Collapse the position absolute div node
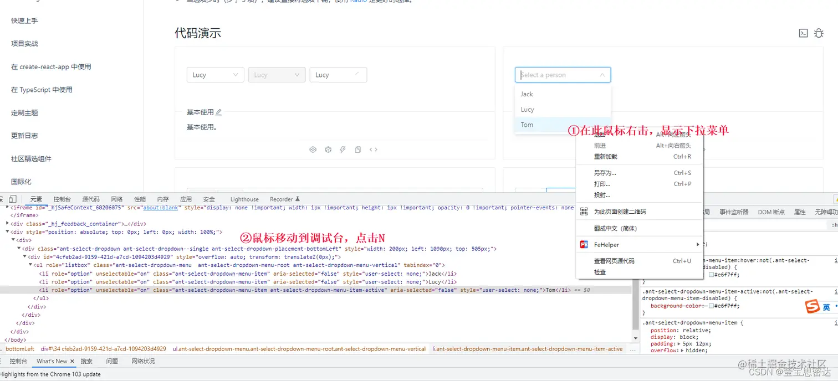The height and width of the screenshot is (381, 838). point(8,232)
